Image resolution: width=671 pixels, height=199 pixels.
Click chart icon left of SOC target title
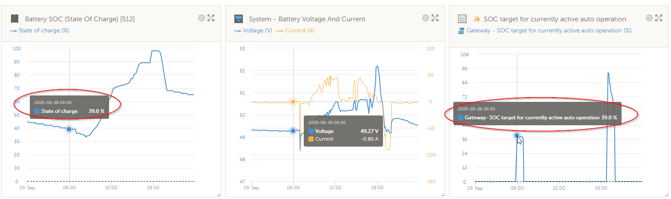[x=462, y=19]
